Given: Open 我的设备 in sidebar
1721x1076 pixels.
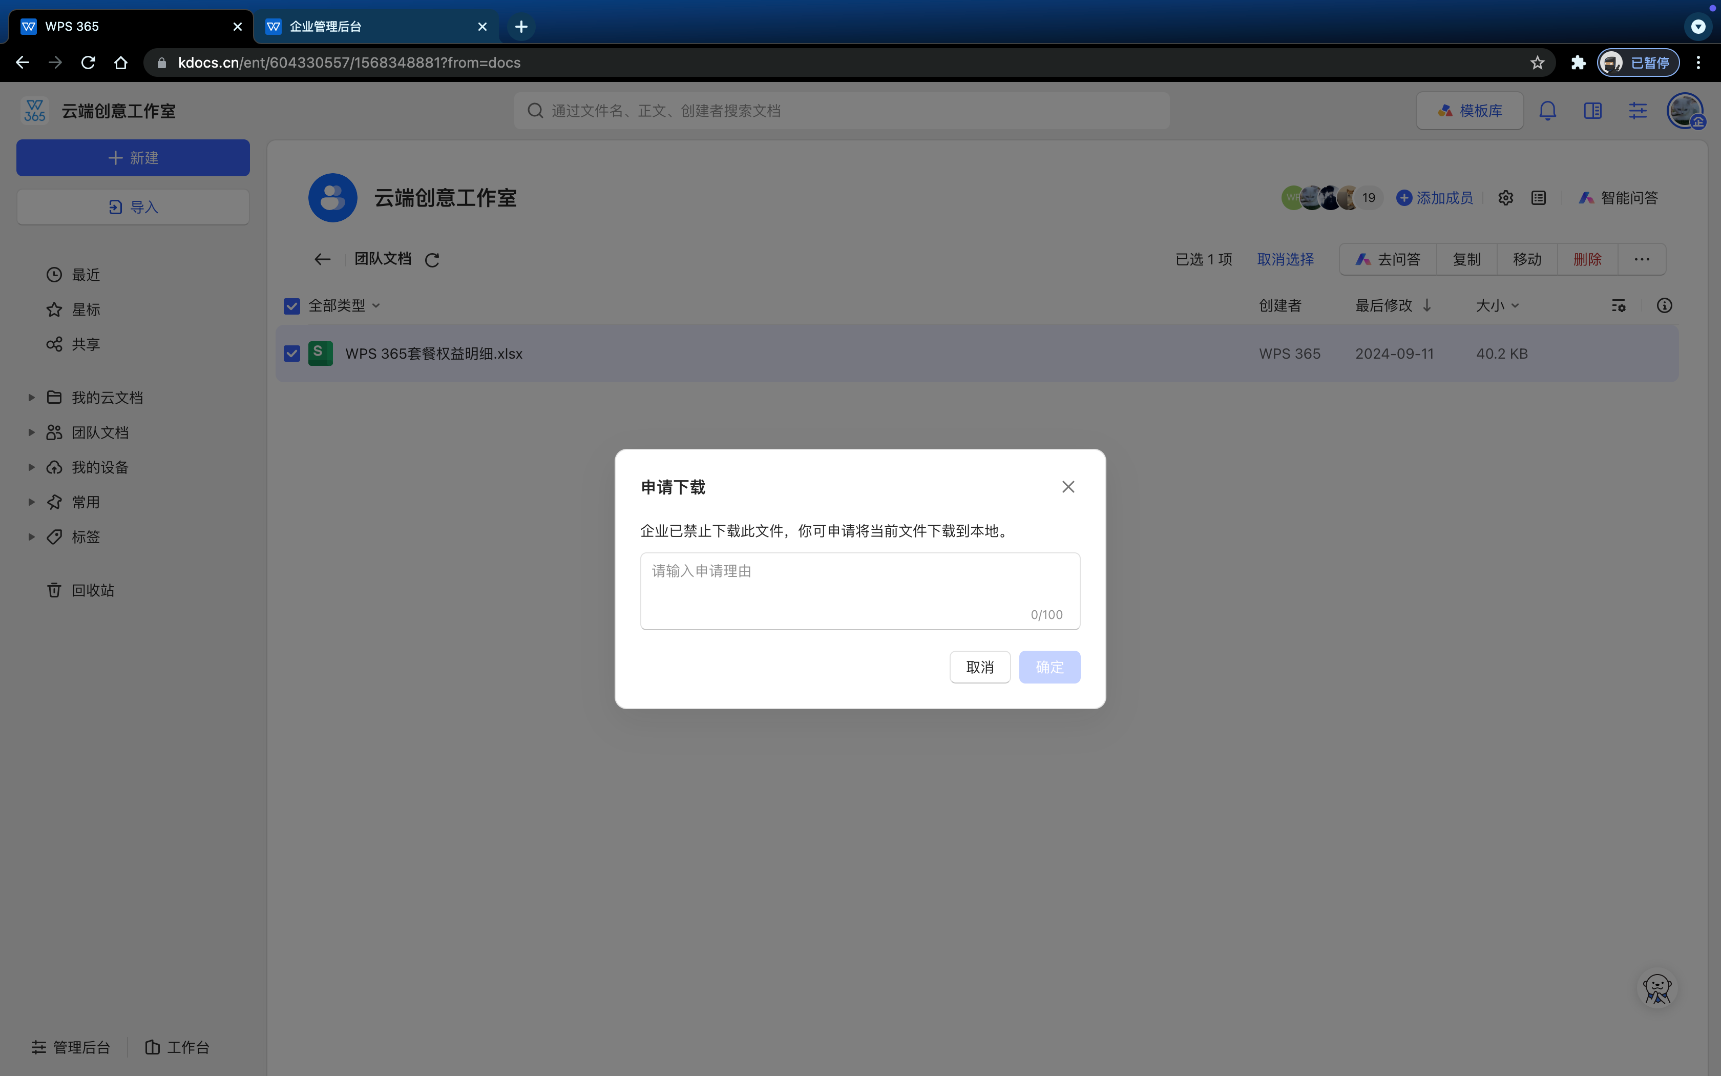Looking at the screenshot, I should (x=88, y=467).
